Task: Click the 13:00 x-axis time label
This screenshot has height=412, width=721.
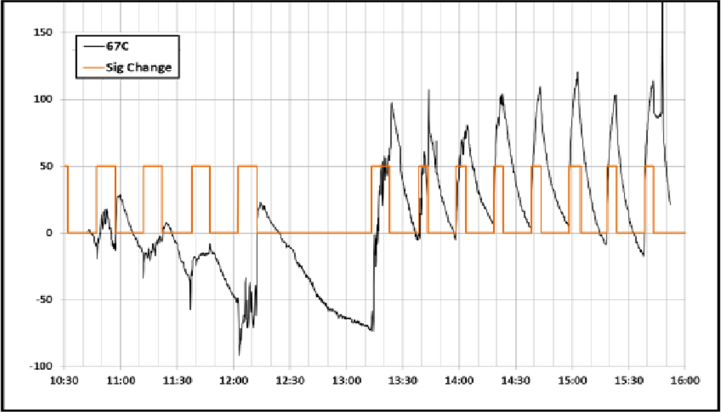Action: (x=347, y=380)
